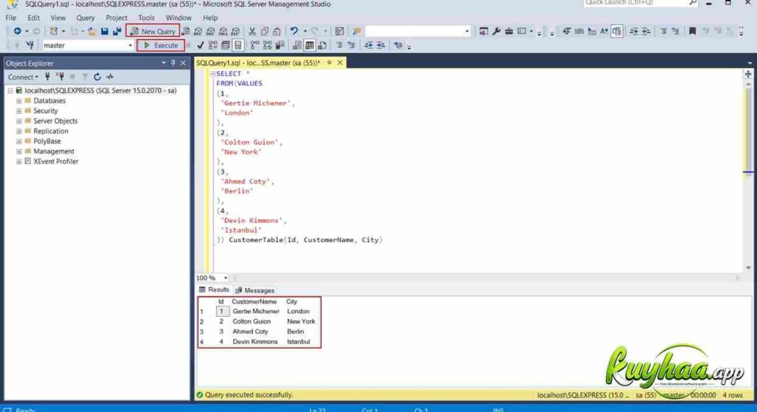
Task: Click the Copy icon in toolbar
Action: click(265, 31)
